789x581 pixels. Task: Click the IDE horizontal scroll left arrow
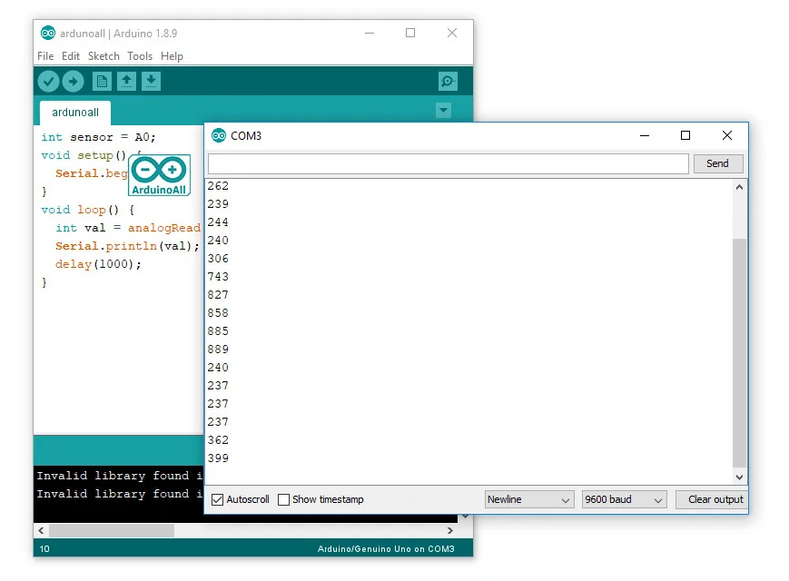coord(41,530)
